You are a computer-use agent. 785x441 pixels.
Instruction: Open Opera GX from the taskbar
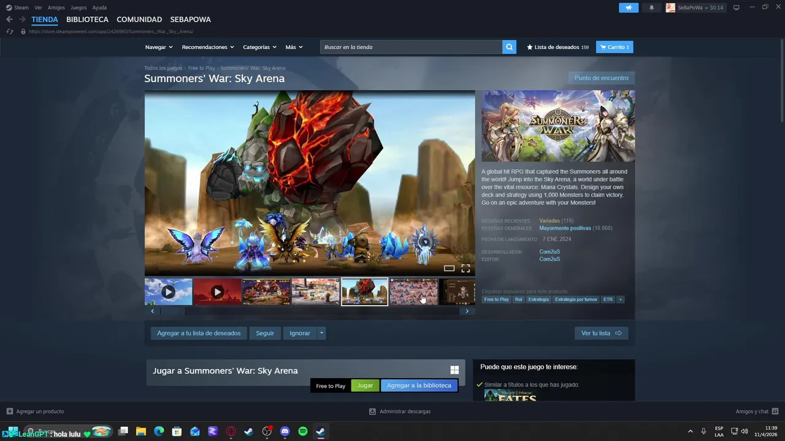231,431
